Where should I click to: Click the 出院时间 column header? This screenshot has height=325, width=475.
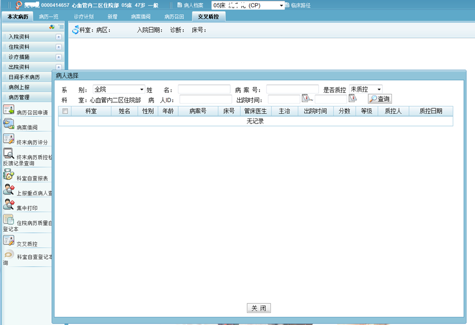pyautogui.click(x=316, y=111)
